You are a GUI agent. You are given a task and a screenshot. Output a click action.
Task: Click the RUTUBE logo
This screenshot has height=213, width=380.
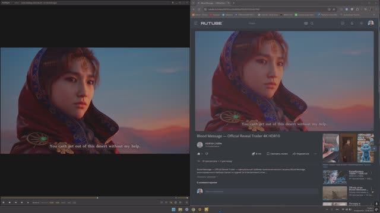point(211,24)
